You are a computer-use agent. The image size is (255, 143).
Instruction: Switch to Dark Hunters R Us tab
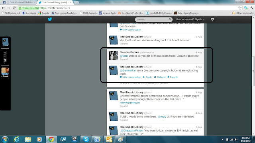click(x=19, y=2)
